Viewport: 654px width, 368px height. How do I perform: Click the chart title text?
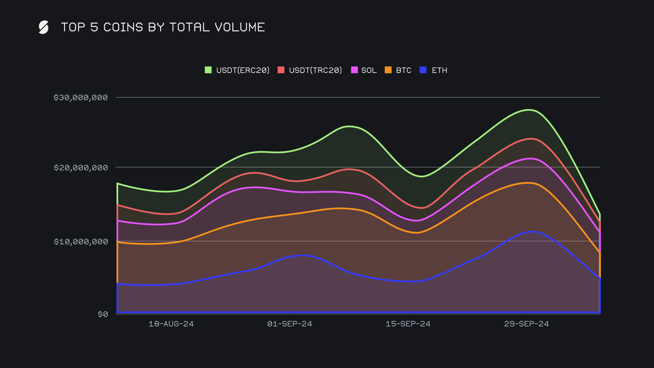click(x=163, y=27)
